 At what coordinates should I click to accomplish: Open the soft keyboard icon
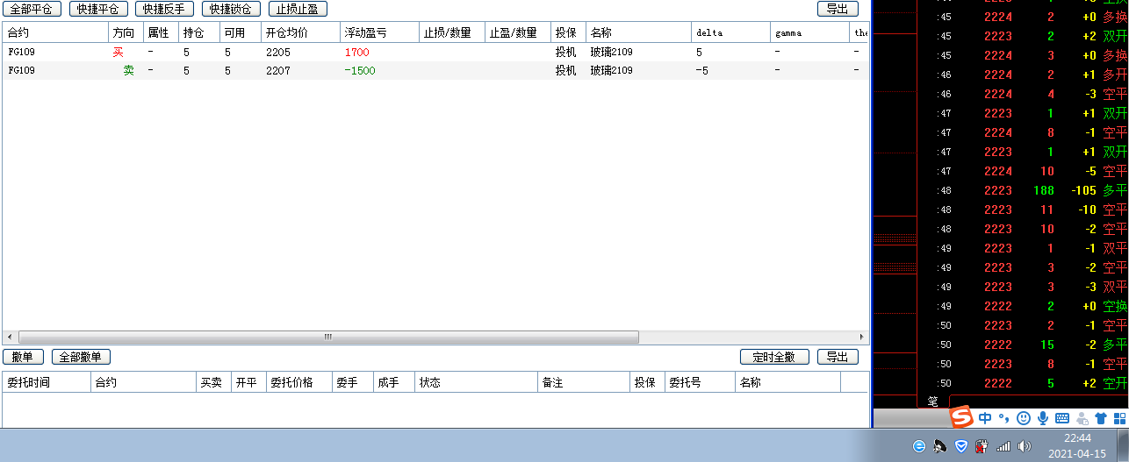pos(1062,418)
